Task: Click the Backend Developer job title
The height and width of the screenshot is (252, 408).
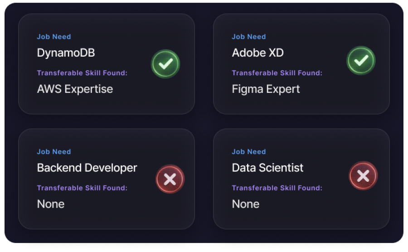Action: (87, 168)
